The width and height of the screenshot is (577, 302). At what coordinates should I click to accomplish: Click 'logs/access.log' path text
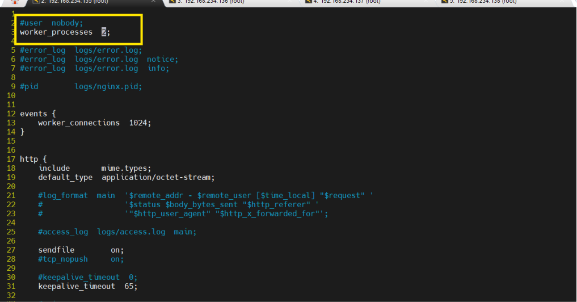(x=131, y=232)
